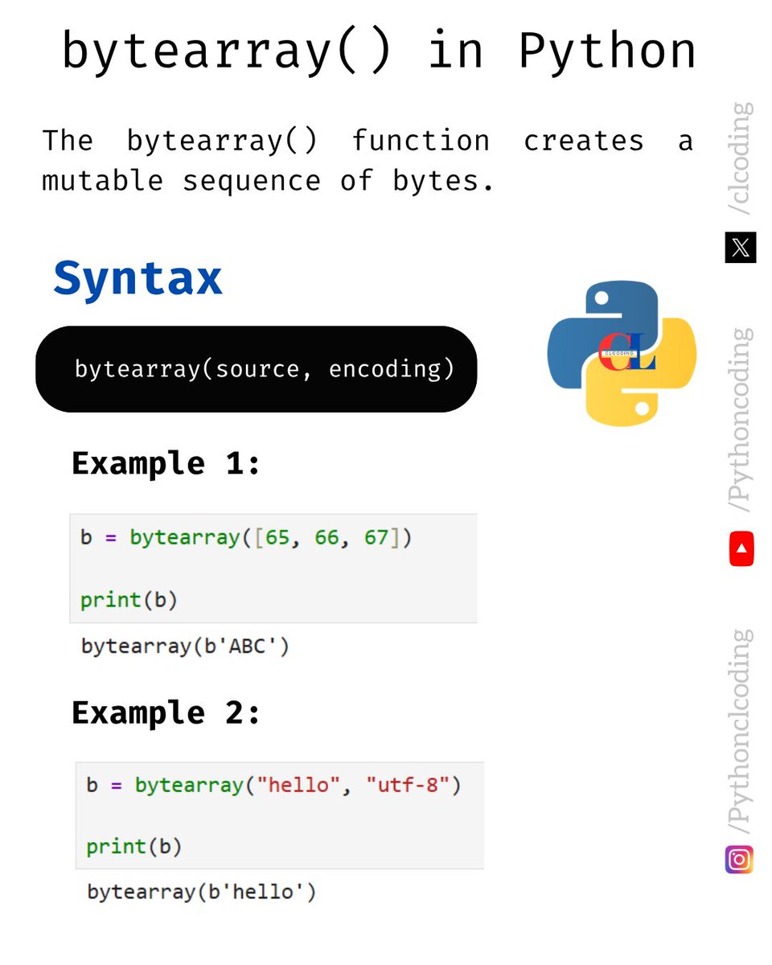Image resolution: width=772 pixels, height=965 pixels.
Task: Click output text "bytearray(b'hello')"
Action: click(x=201, y=892)
